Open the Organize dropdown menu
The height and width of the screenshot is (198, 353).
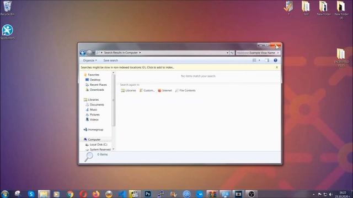point(89,61)
